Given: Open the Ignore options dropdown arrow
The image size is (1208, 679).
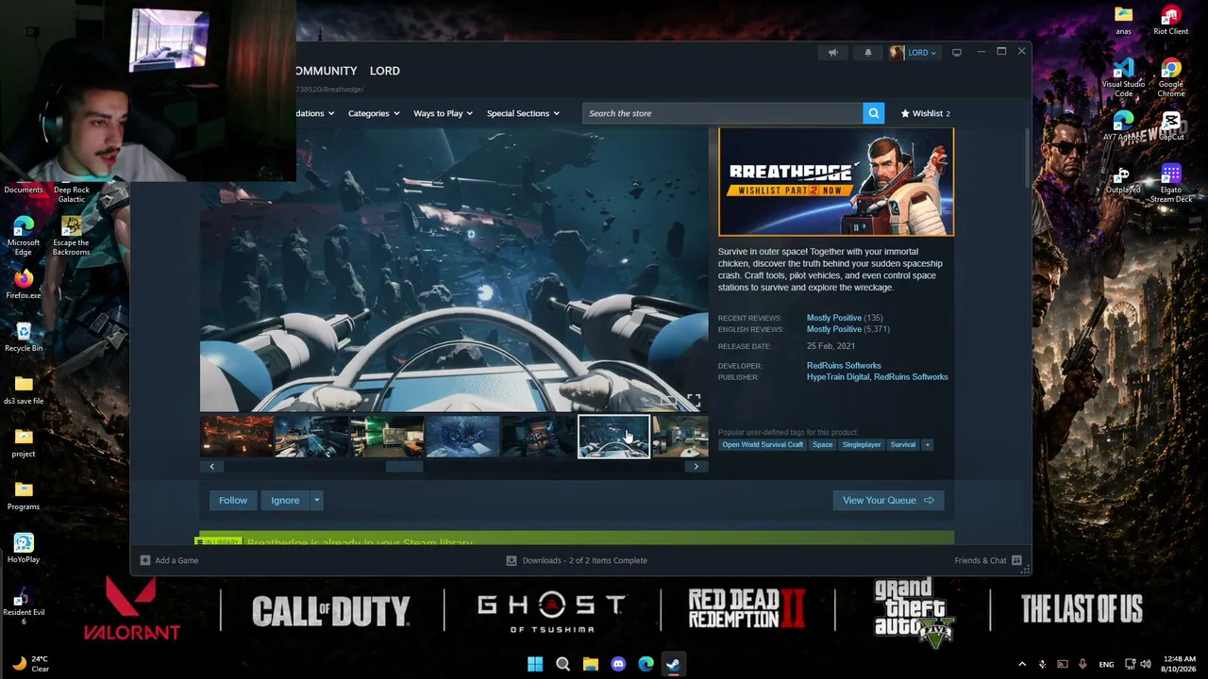Looking at the screenshot, I should [x=317, y=500].
